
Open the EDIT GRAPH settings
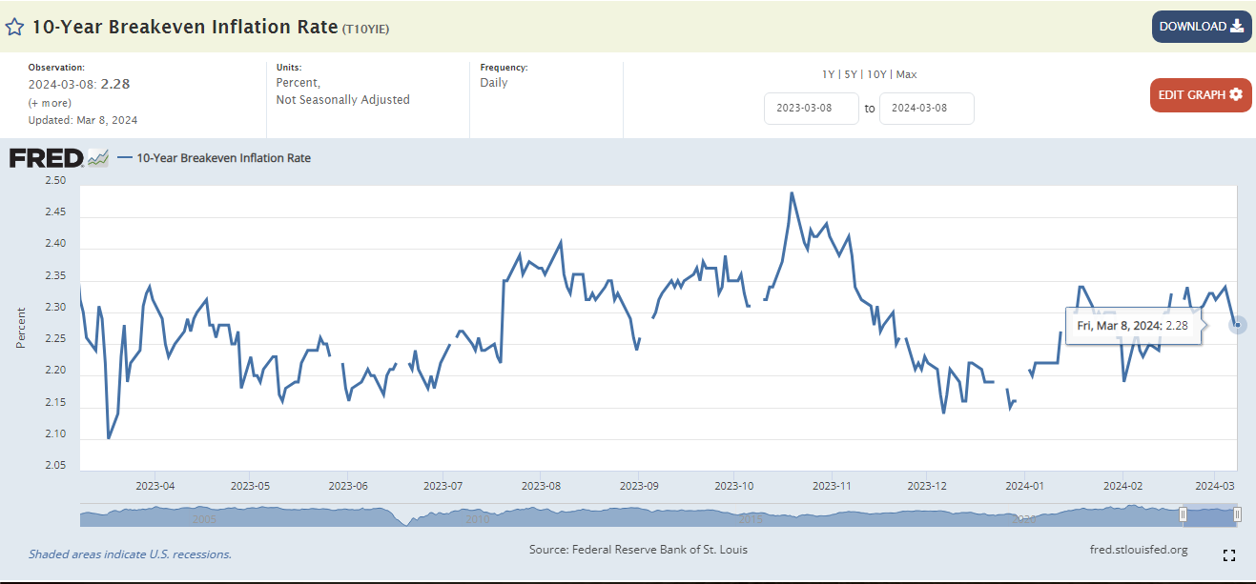(x=1200, y=94)
